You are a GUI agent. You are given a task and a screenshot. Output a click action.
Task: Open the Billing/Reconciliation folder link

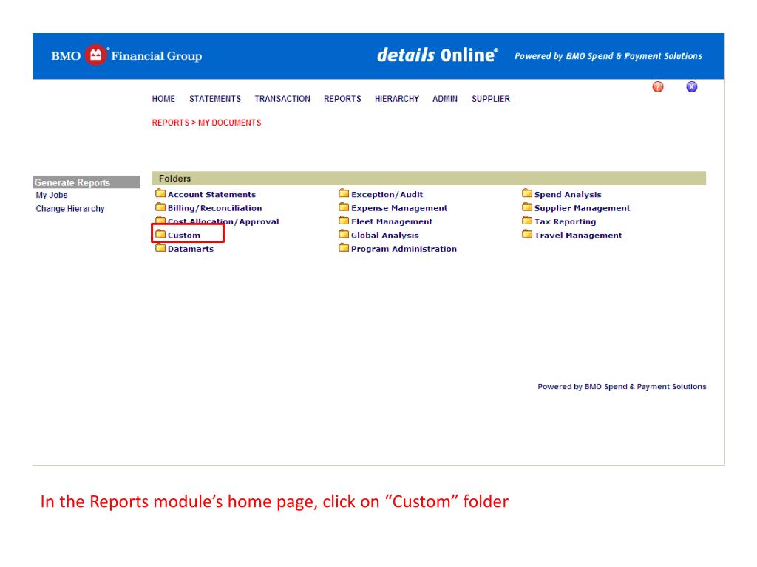[215, 208]
